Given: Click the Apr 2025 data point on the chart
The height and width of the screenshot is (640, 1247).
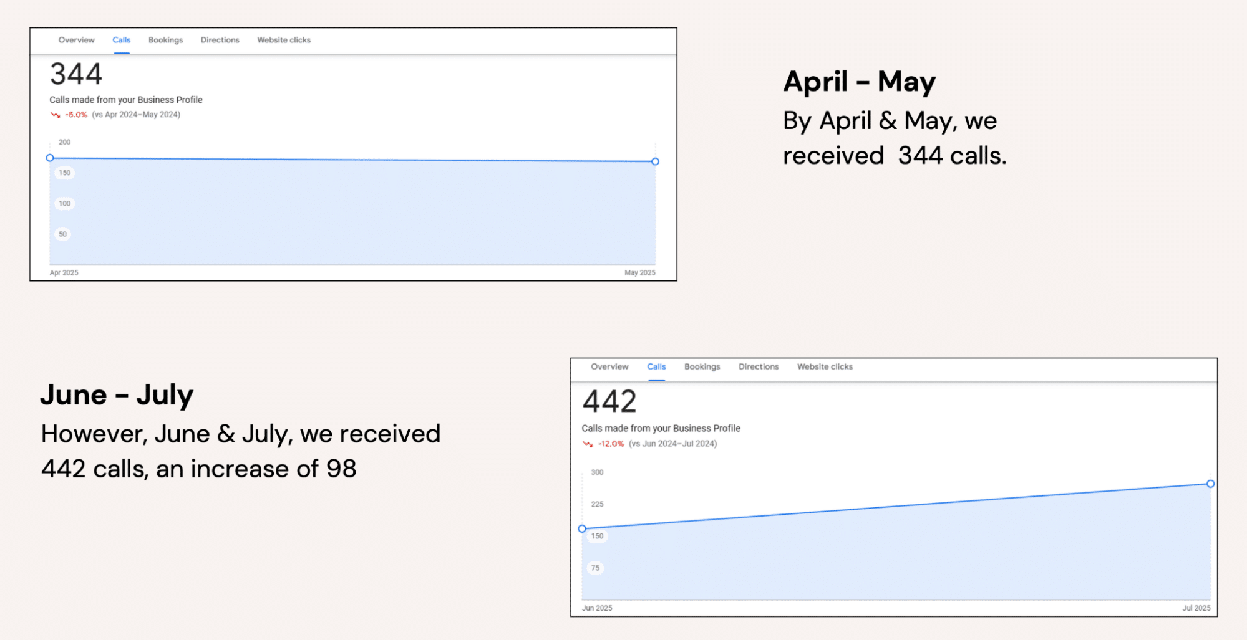Looking at the screenshot, I should coord(50,158).
